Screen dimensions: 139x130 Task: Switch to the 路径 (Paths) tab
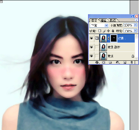coord(113,20)
